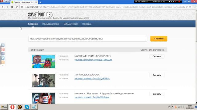Viewport: 197px width, 110px height.
Task: Open the ЛОЛОЛОШКА ЗДАРОВА video thumbnail
Action: (43, 80)
